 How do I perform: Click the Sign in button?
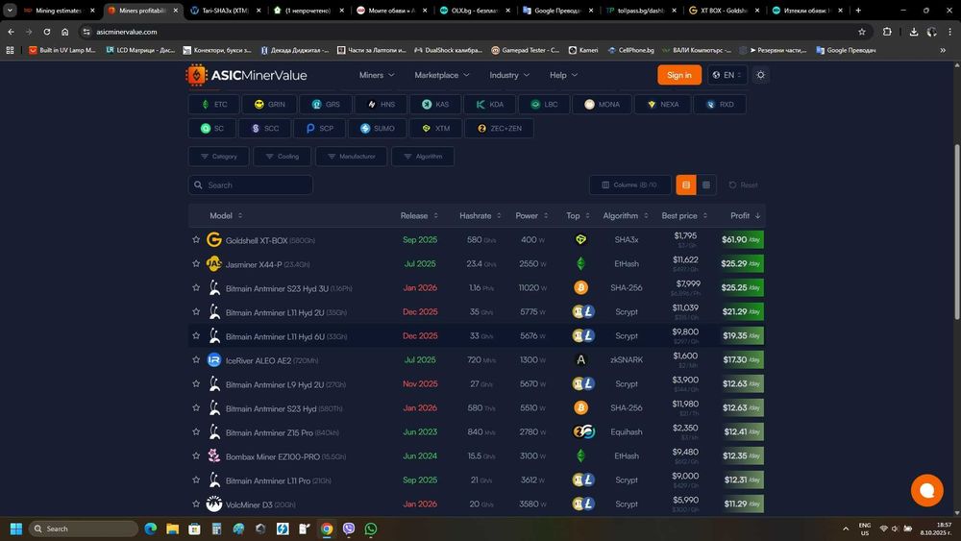click(679, 75)
